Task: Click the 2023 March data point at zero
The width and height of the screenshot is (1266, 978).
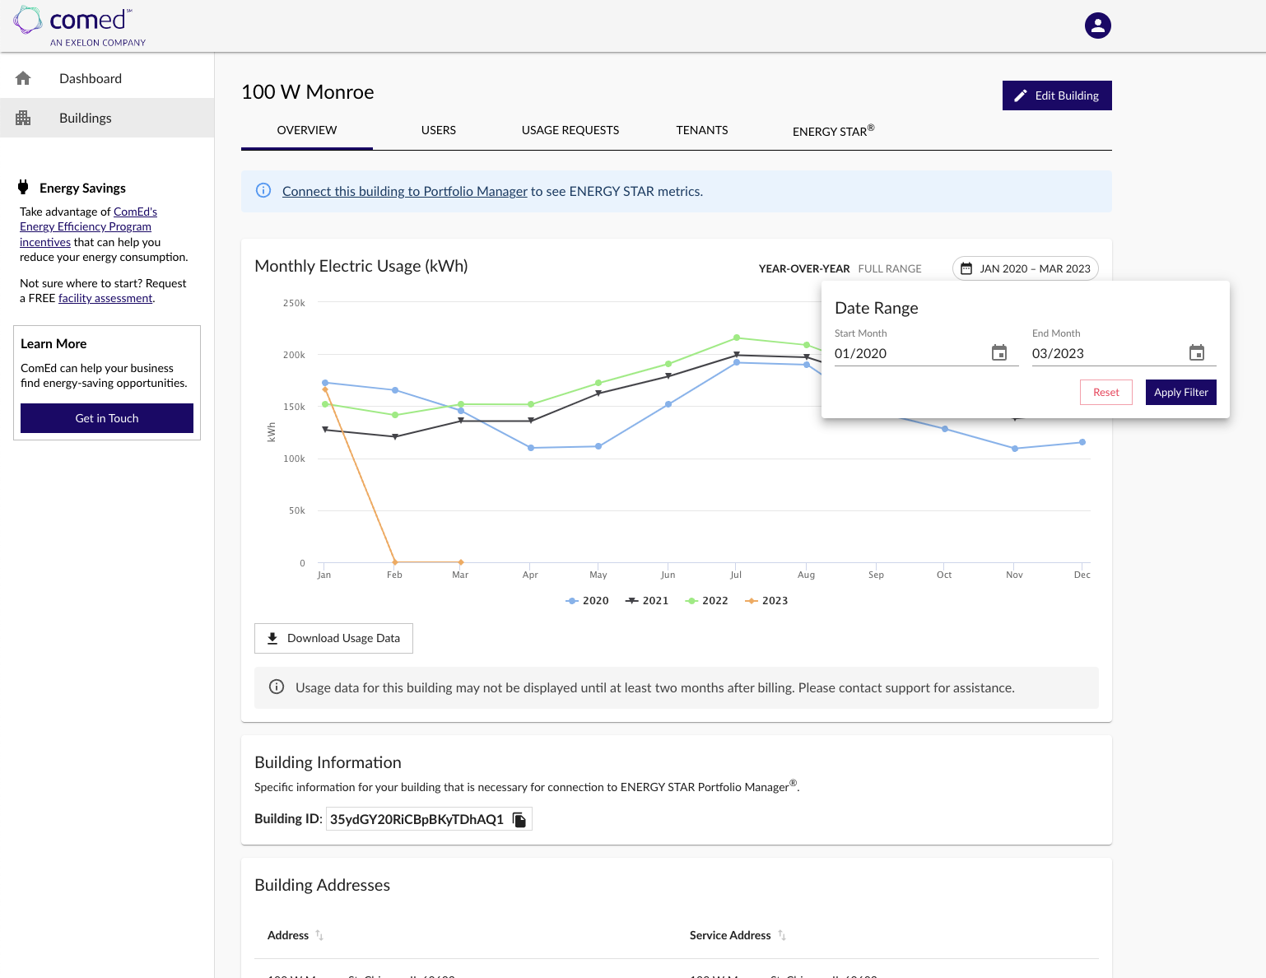Action: [x=461, y=562]
